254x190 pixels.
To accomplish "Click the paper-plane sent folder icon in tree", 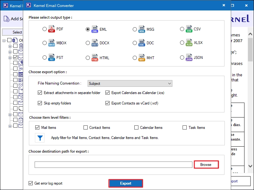I will (x=21, y=69).
